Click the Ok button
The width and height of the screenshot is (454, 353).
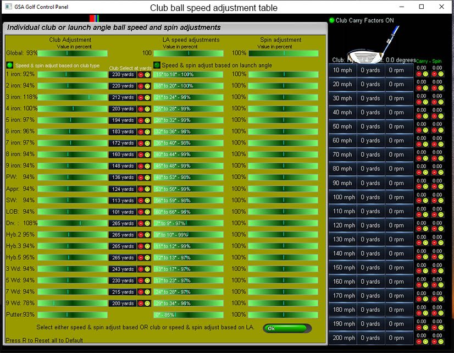point(287,328)
